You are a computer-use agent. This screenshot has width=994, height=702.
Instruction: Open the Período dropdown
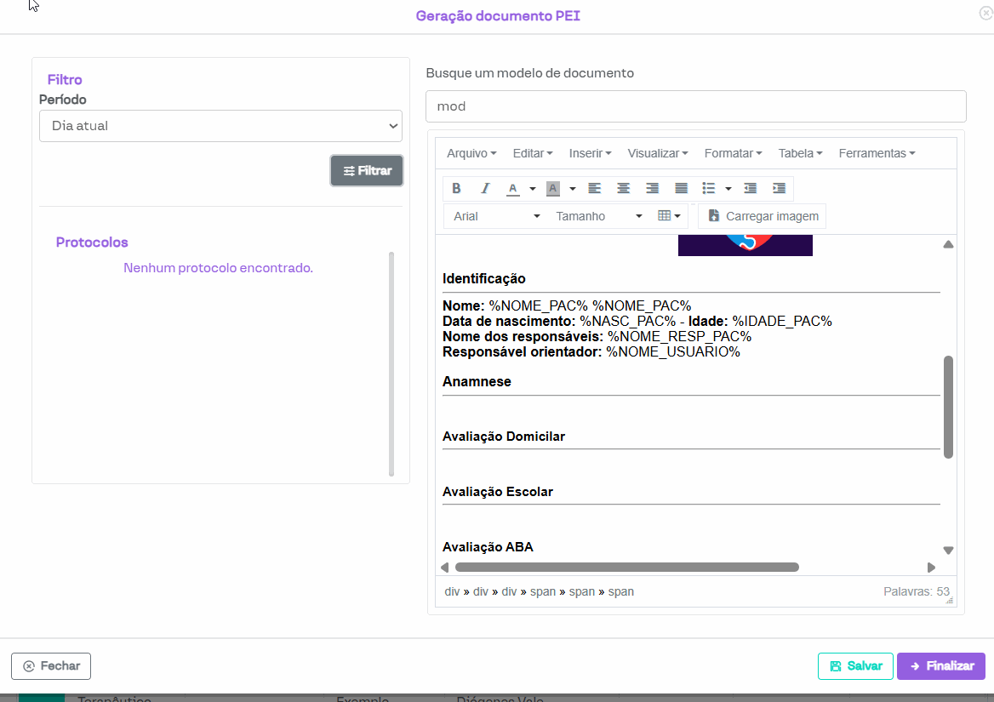pos(220,126)
